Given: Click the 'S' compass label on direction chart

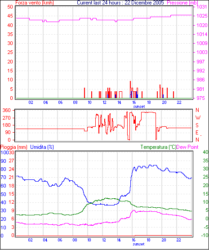Looking at the screenshot, I should (x=197, y=125).
